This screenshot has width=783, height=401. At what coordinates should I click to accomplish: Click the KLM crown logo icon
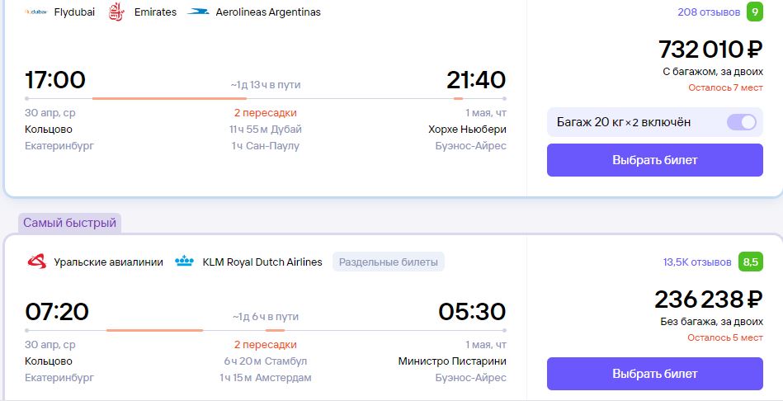click(x=184, y=262)
